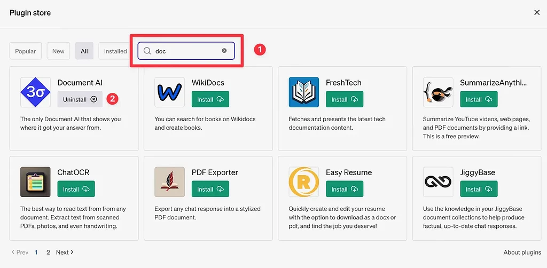The width and height of the screenshot is (547, 268).
Task: Focus the plugin search field containing doc
Action: (x=186, y=51)
